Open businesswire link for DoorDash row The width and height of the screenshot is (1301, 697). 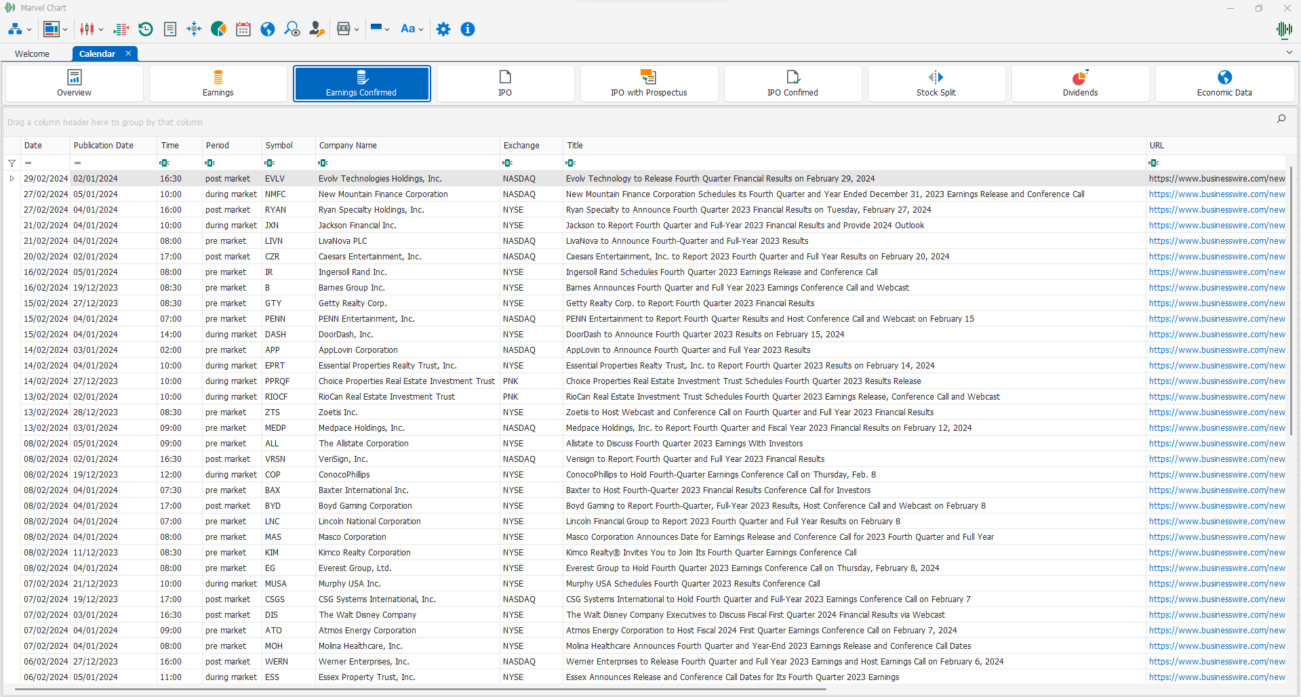1217,335
